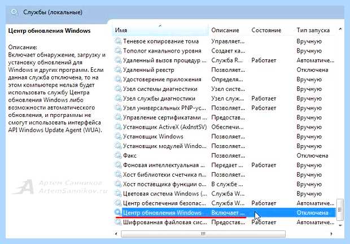Sort services by the Имя column header
Viewport: 350px width, 244px height.
[160, 30]
